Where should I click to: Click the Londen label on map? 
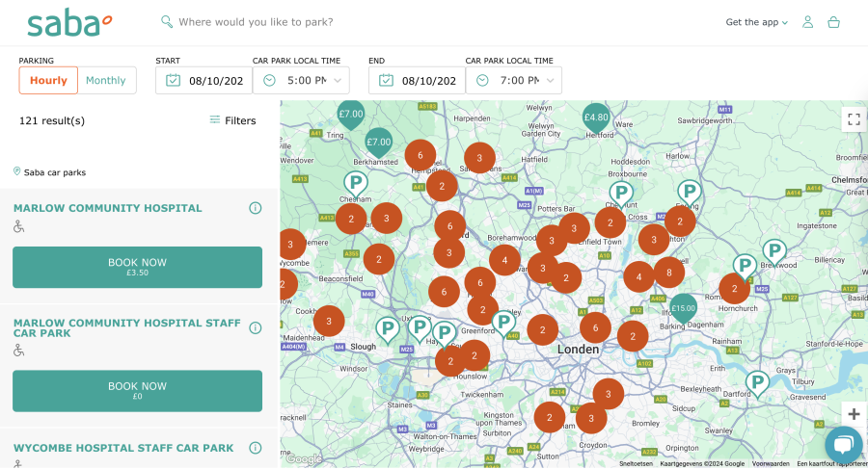(x=578, y=350)
